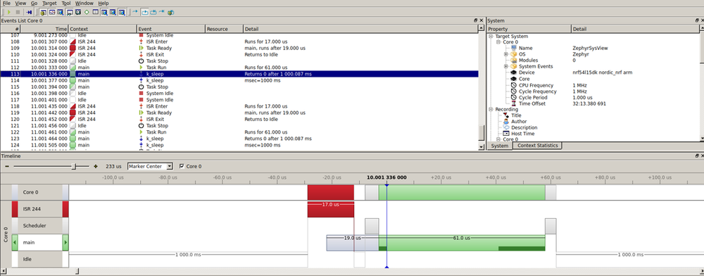The image size is (704, 276).
Task: Click the hourglass icon beside Time Offset
Action: pyautogui.click(x=514, y=103)
